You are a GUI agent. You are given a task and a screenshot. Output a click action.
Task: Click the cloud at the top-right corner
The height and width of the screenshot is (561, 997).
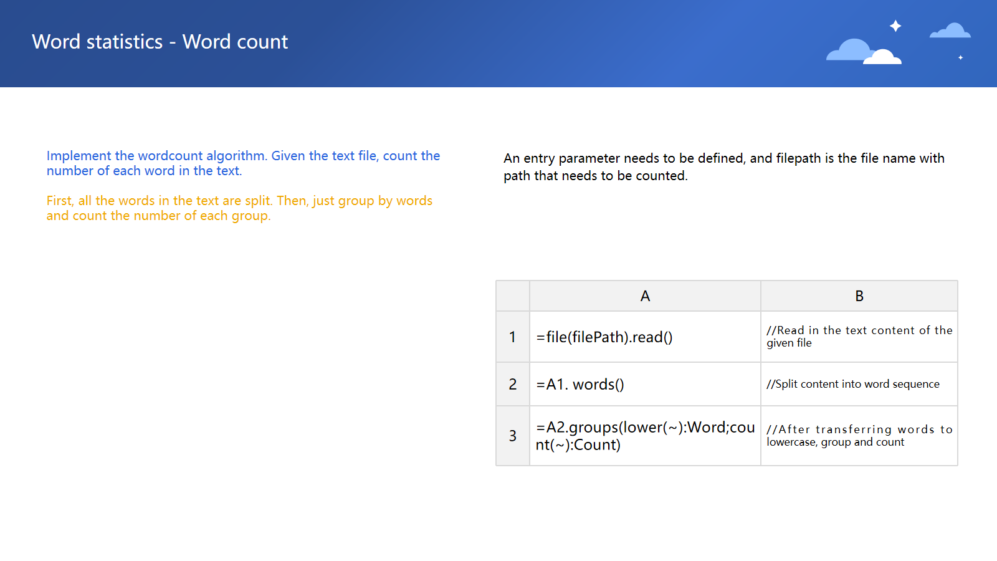(950, 31)
